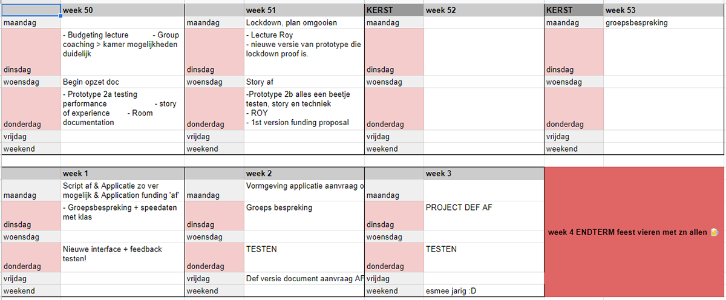Click the 'Def versie document aanvraag' cell

pos(304,278)
